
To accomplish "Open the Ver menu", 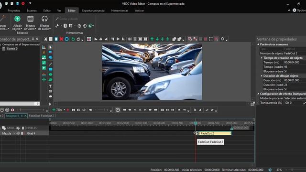I will (x=59, y=11).
